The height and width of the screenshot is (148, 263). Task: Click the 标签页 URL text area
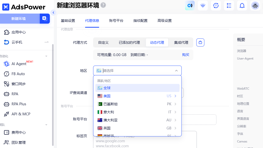(145, 140)
